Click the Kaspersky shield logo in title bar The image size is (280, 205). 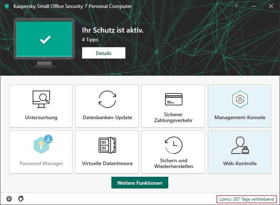pos(7,7)
